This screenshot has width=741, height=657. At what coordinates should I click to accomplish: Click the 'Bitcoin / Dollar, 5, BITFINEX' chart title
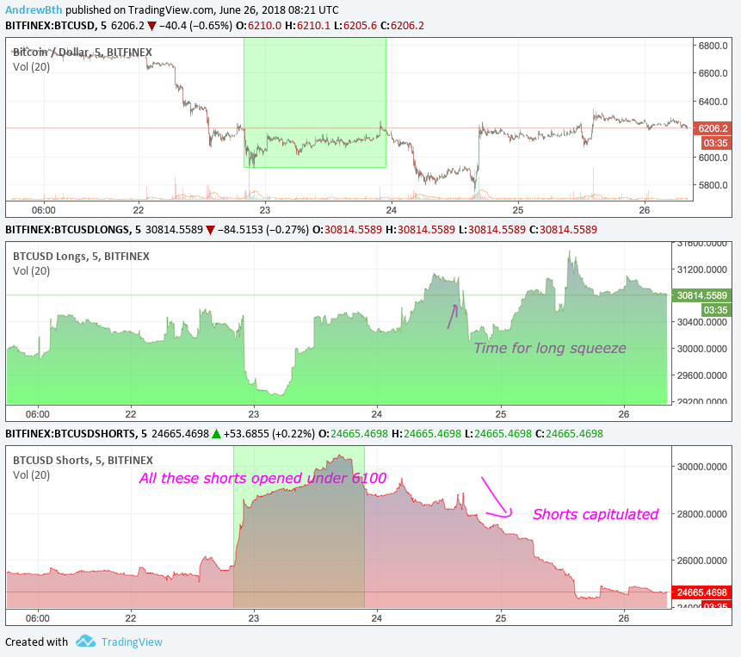83,53
